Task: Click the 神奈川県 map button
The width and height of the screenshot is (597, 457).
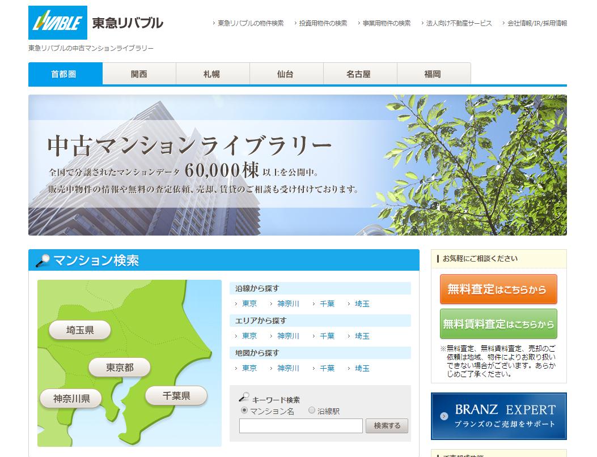Action: click(x=71, y=399)
